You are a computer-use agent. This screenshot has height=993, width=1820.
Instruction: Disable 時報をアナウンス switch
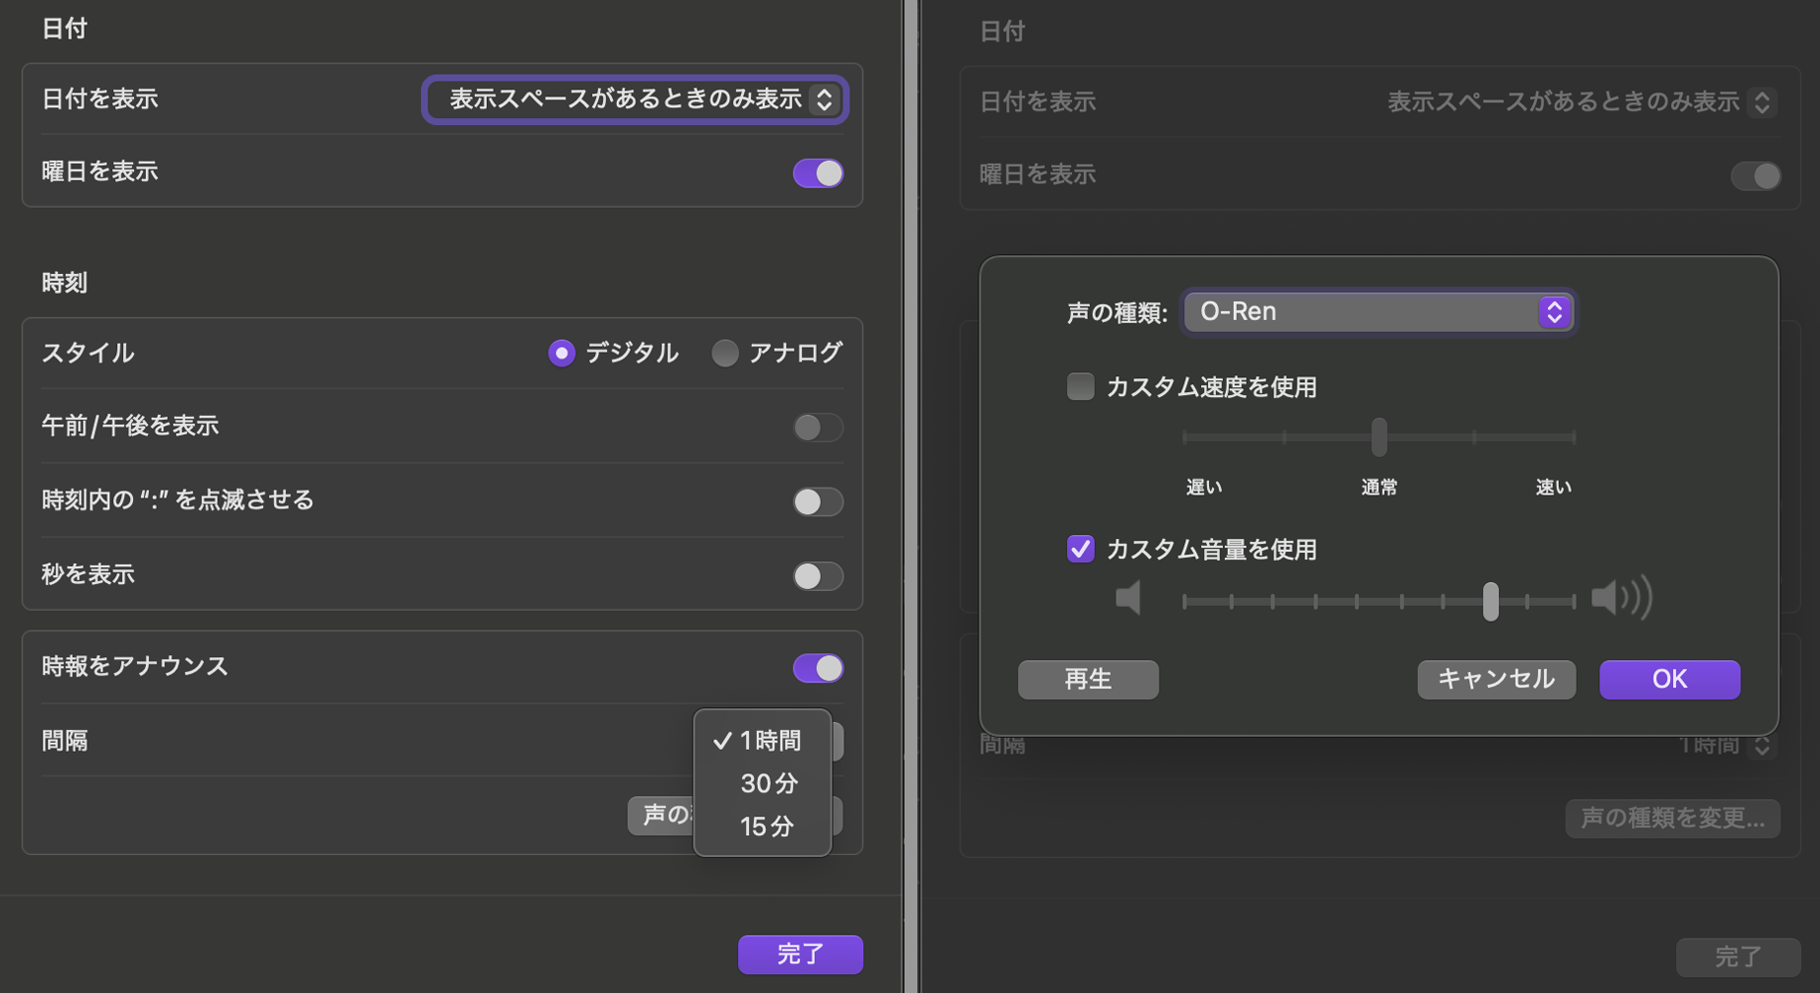(x=818, y=668)
